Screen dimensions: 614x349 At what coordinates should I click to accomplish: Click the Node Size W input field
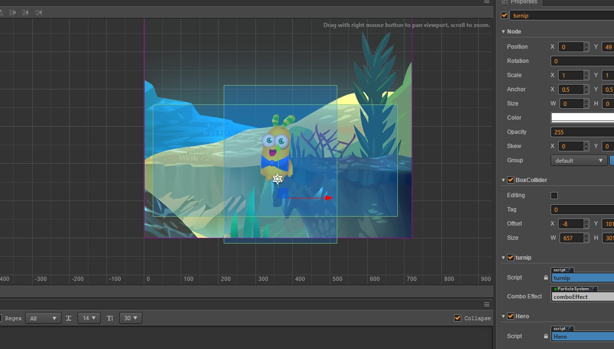tap(572, 104)
